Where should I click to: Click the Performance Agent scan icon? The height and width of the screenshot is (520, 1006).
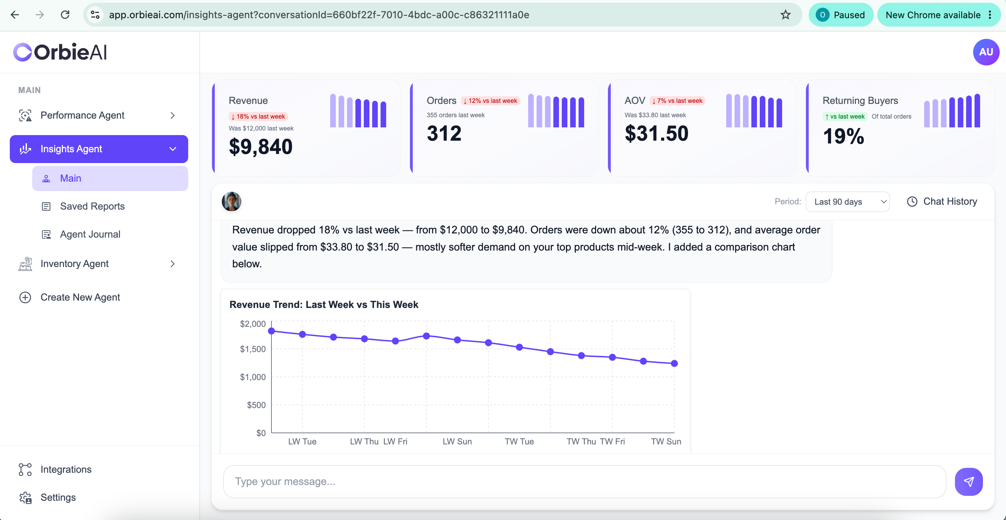pyautogui.click(x=26, y=115)
